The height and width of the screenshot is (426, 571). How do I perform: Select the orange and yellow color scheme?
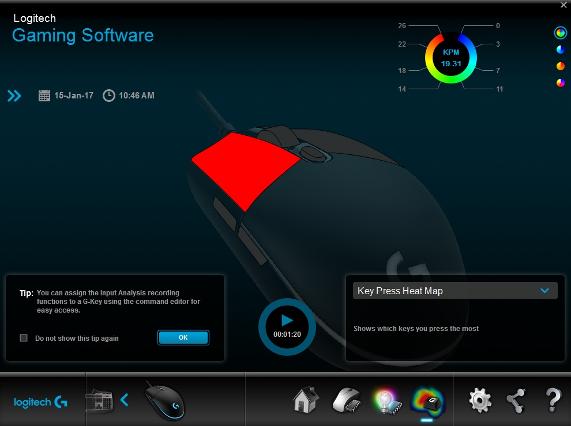point(561,66)
